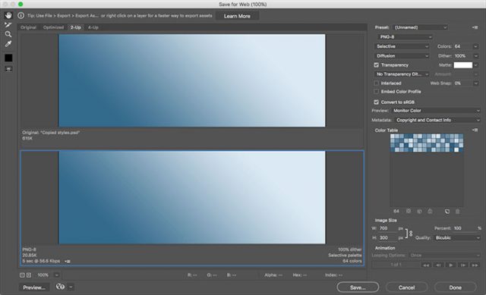Viewport: 486px width, 295px height.
Task: Uncheck the Transparency checkbox
Action: (377, 65)
